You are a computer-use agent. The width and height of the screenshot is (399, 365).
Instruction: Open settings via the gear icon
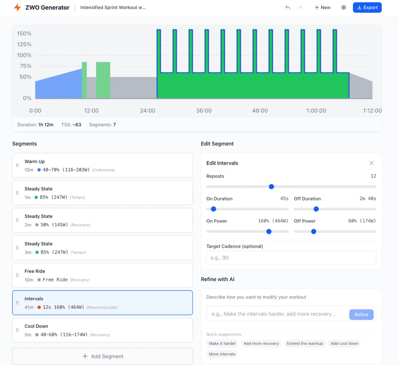pyautogui.click(x=344, y=7)
